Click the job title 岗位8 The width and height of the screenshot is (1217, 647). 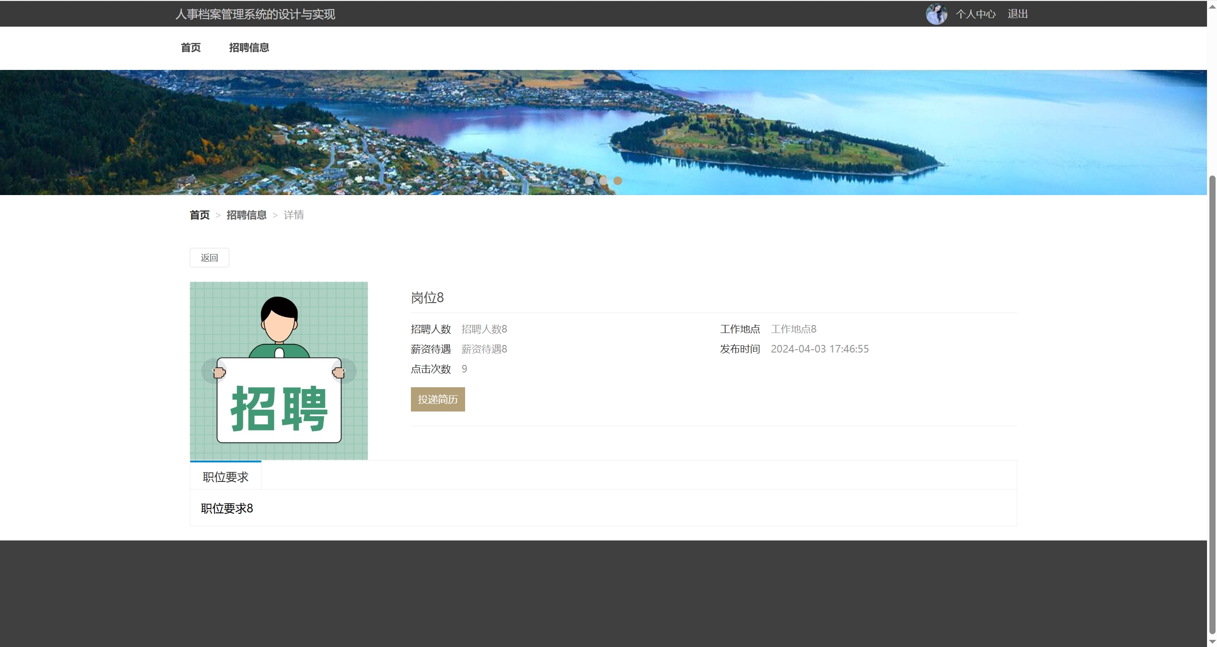pyautogui.click(x=427, y=298)
